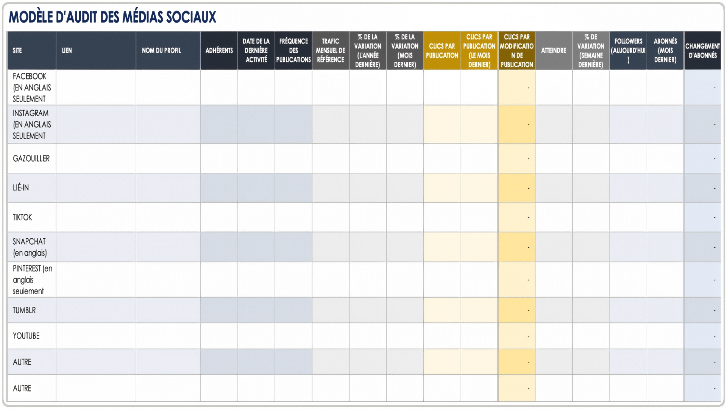Select CLICS PAR PUBLICATION cell in LIÉ-IN row
Viewport: 727px width, 409px height.
[442, 188]
